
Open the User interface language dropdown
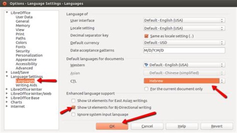tap(184, 20)
